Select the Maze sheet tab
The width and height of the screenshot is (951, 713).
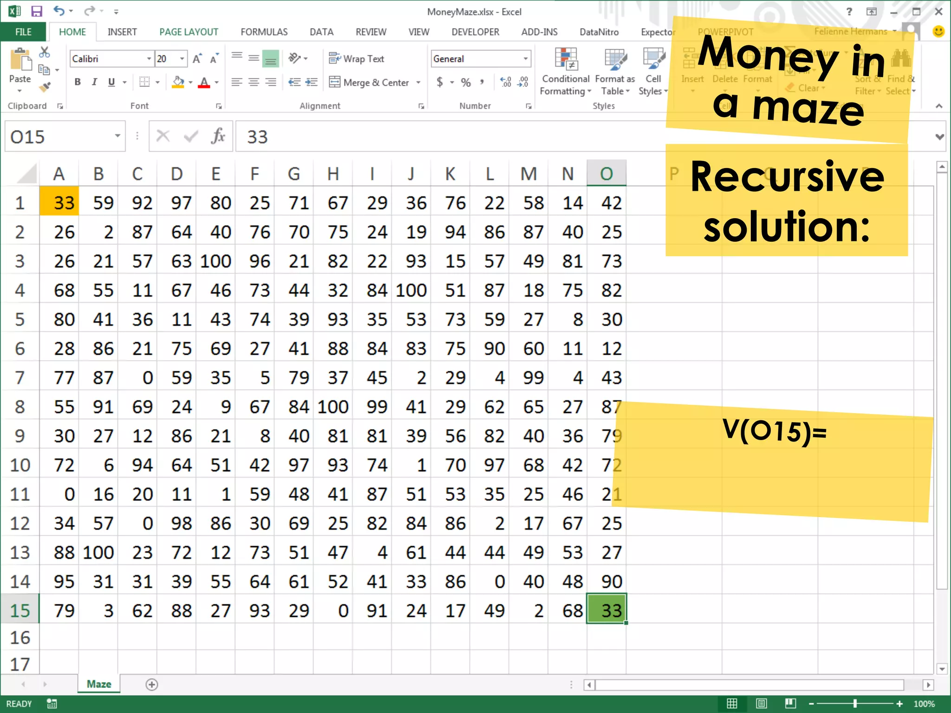(x=99, y=684)
